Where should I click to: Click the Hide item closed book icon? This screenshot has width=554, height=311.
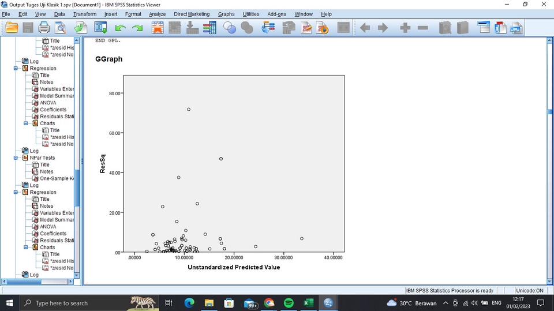coord(462,28)
